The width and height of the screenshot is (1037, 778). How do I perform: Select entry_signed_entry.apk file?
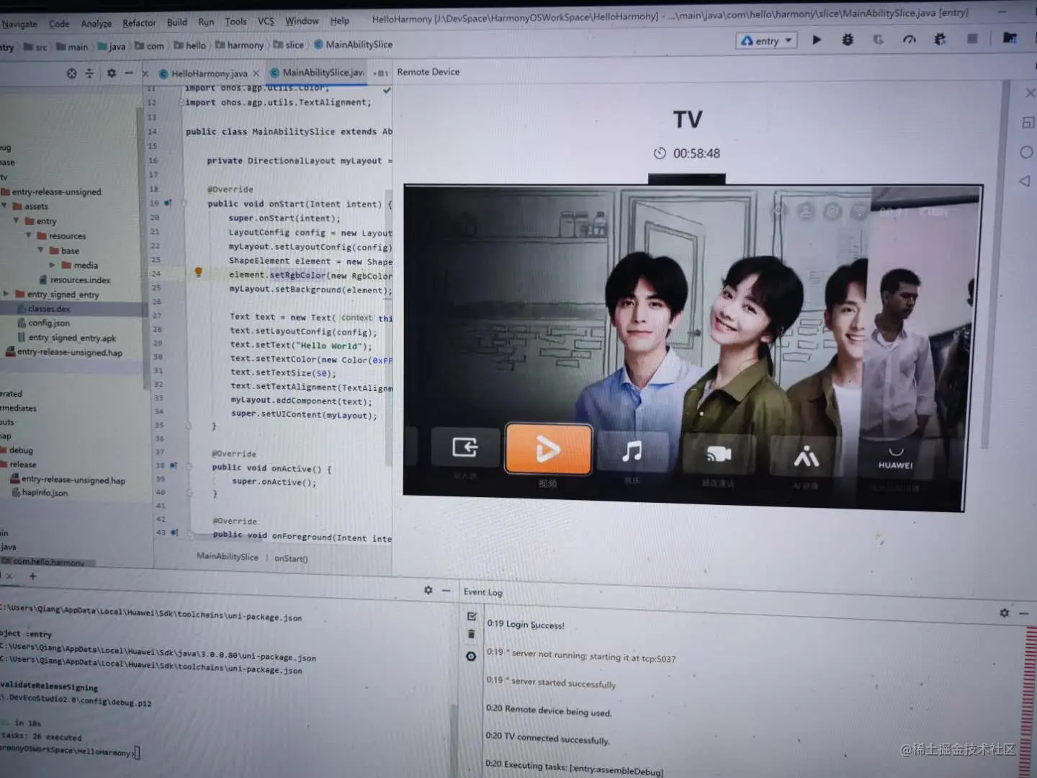(71, 338)
